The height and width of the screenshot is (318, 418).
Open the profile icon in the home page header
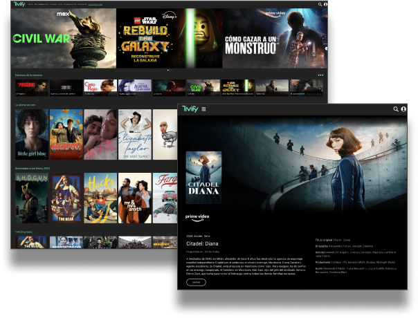click(x=325, y=4)
